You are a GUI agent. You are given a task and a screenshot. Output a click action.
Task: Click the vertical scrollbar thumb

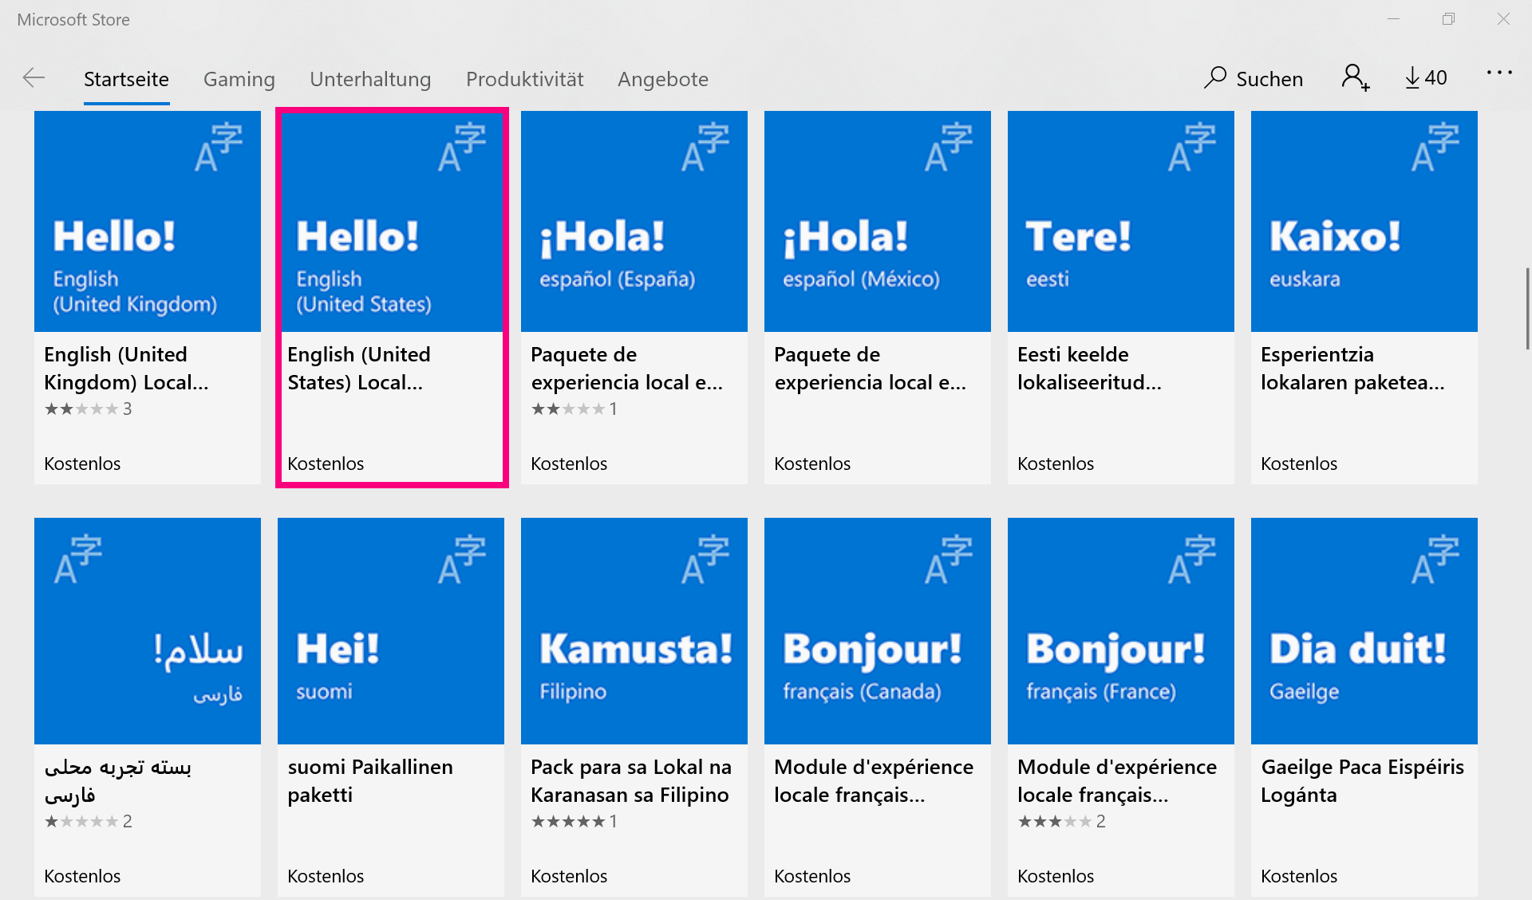(1527, 308)
